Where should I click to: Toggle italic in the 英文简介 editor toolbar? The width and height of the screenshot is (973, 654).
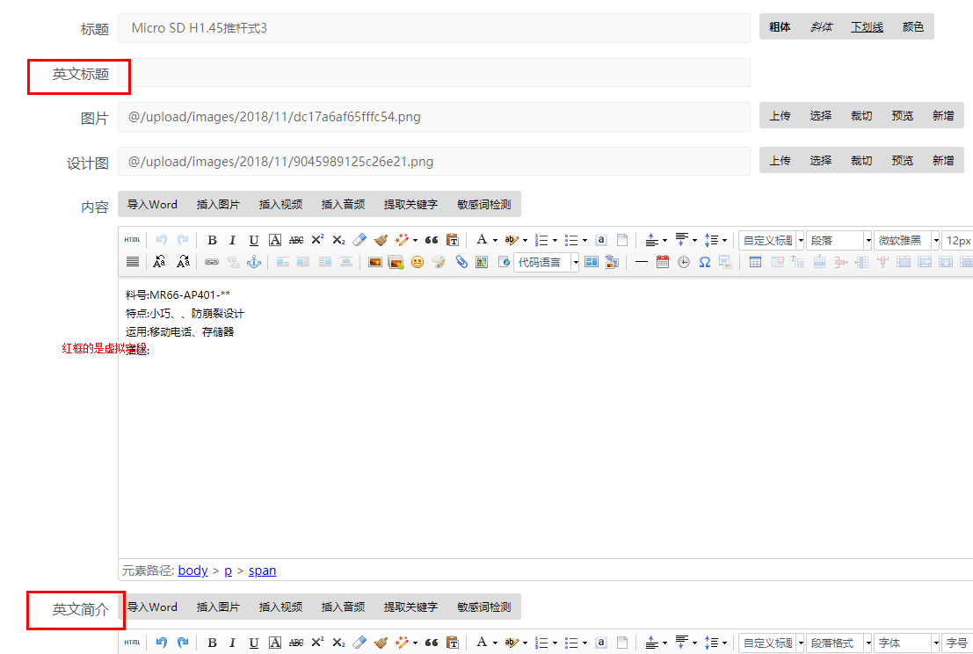tap(233, 643)
